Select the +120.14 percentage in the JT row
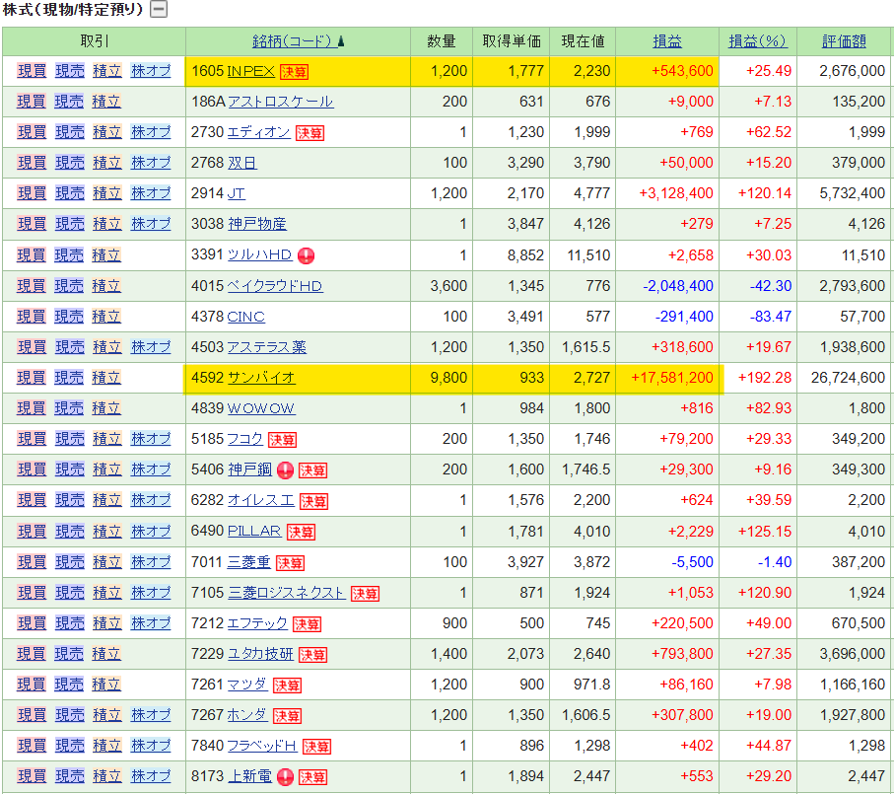This screenshot has height=794, width=894. click(765, 193)
